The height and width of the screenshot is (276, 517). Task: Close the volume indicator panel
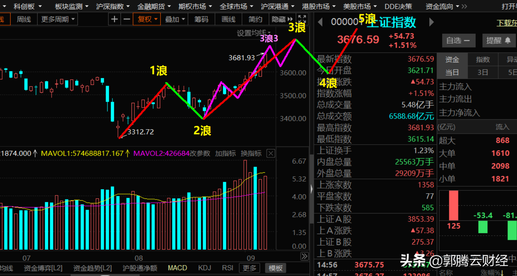[x=271, y=153]
